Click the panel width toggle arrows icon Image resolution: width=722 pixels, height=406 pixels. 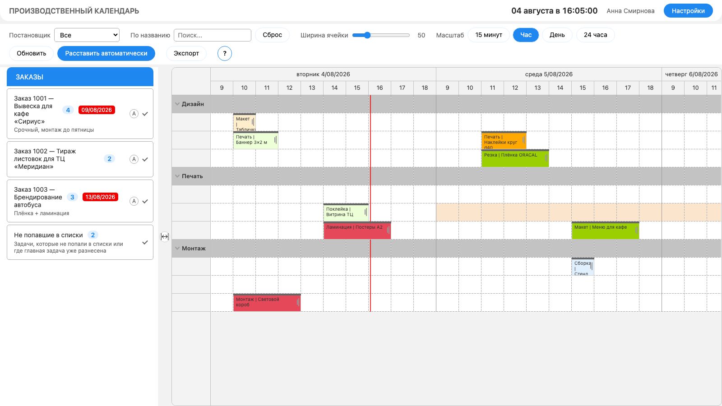pyautogui.click(x=165, y=236)
